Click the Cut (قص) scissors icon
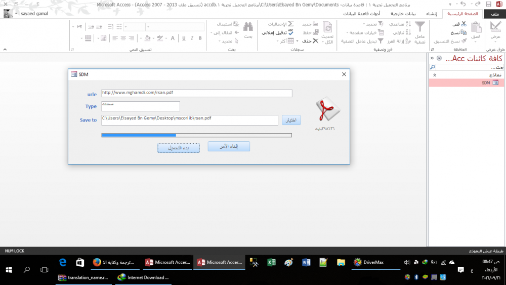 [x=463, y=24]
